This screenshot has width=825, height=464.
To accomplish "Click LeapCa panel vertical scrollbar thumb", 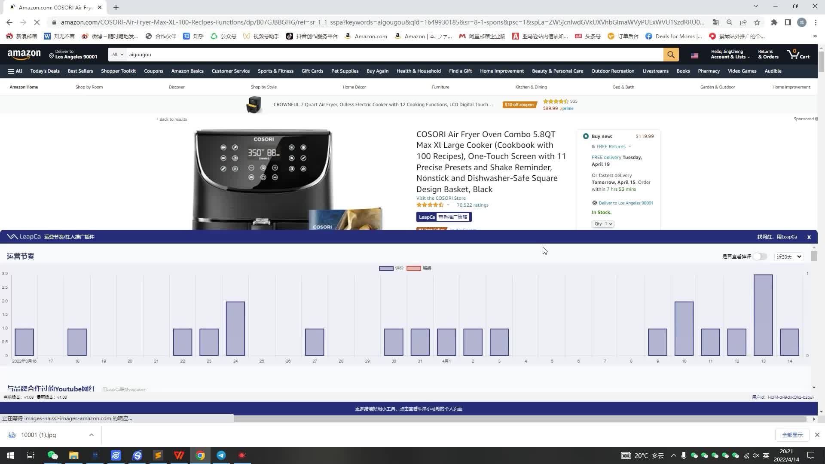I will tap(814, 256).
